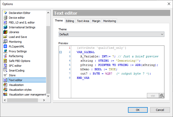Open the Theme dropdown showing Default
This screenshot has width=173, height=117.
(111, 34)
